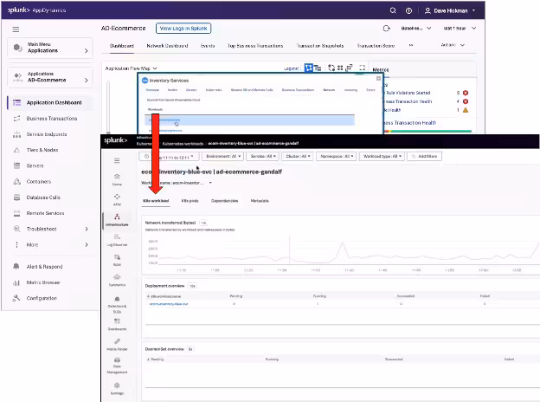Click the View Logs in Splunk button
This screenshot has width=540, height=402.
point(183,29)
